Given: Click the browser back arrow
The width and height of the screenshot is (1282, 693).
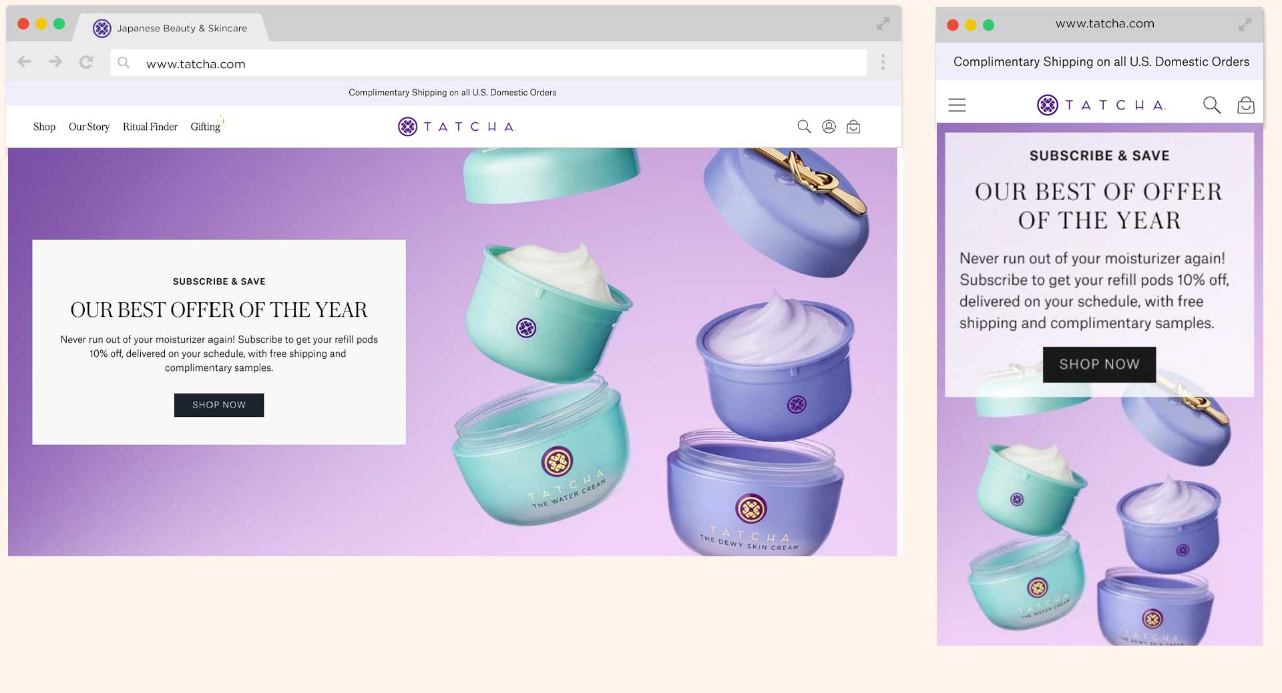Looking at the screenshot, I should pyautogui.click(x=24, y=62).
